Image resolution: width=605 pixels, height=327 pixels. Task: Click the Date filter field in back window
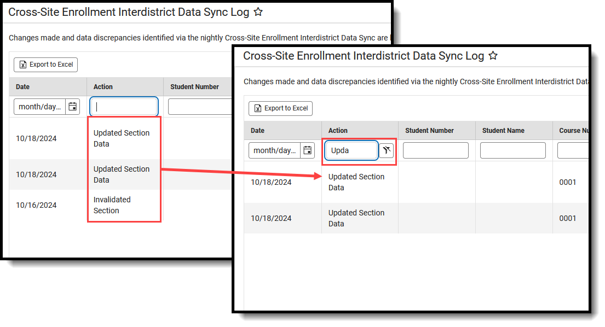click(40, 107)
